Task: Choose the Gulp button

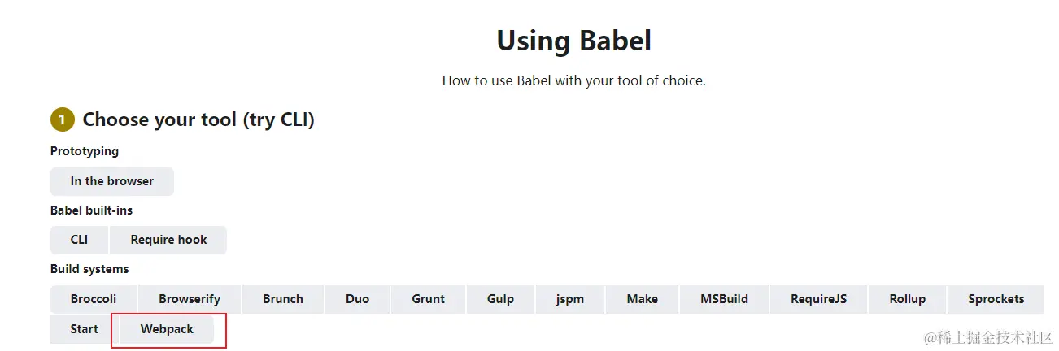Action: pos(500,299)
